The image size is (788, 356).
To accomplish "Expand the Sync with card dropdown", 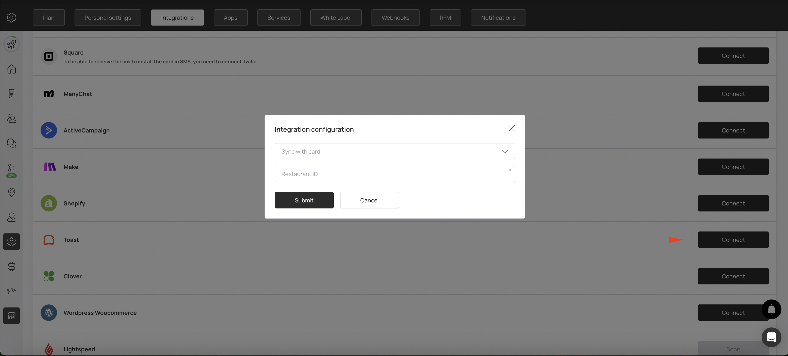I will [x=394, y=151].
